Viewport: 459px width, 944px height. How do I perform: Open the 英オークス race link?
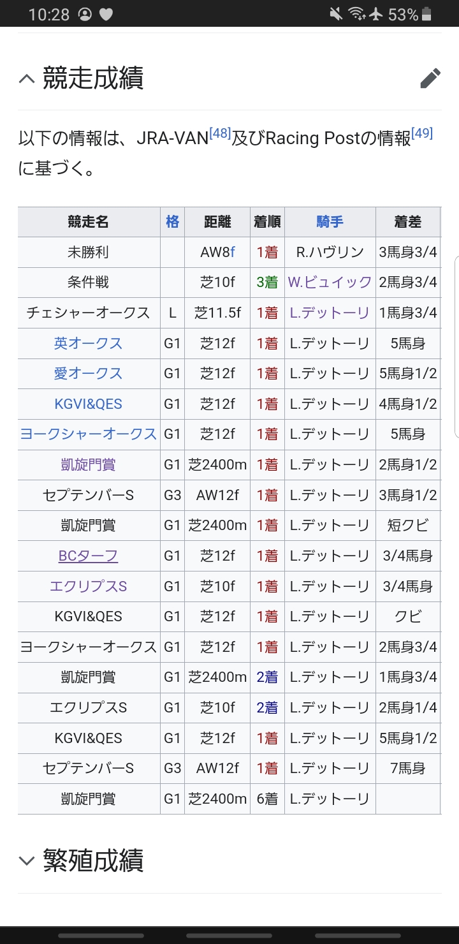click(88, 343)
